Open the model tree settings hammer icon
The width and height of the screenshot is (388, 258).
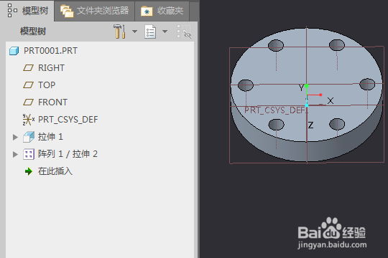point(119,32)
